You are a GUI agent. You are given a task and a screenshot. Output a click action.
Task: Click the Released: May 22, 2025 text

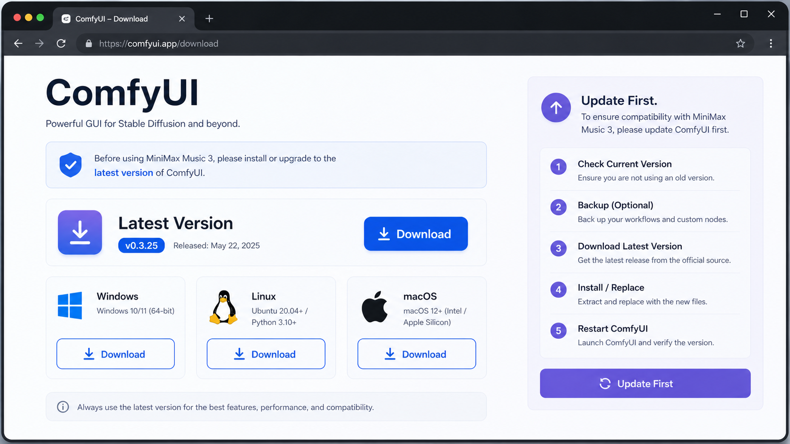click(x=216, y=245)
